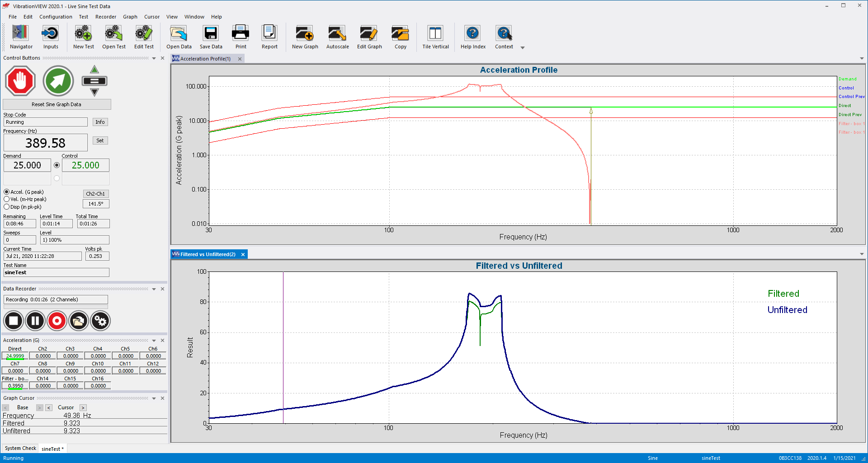This screenshot has width=868, height=463.
Task: Open data recorder settings gear
Action: [x=100, y=321]
